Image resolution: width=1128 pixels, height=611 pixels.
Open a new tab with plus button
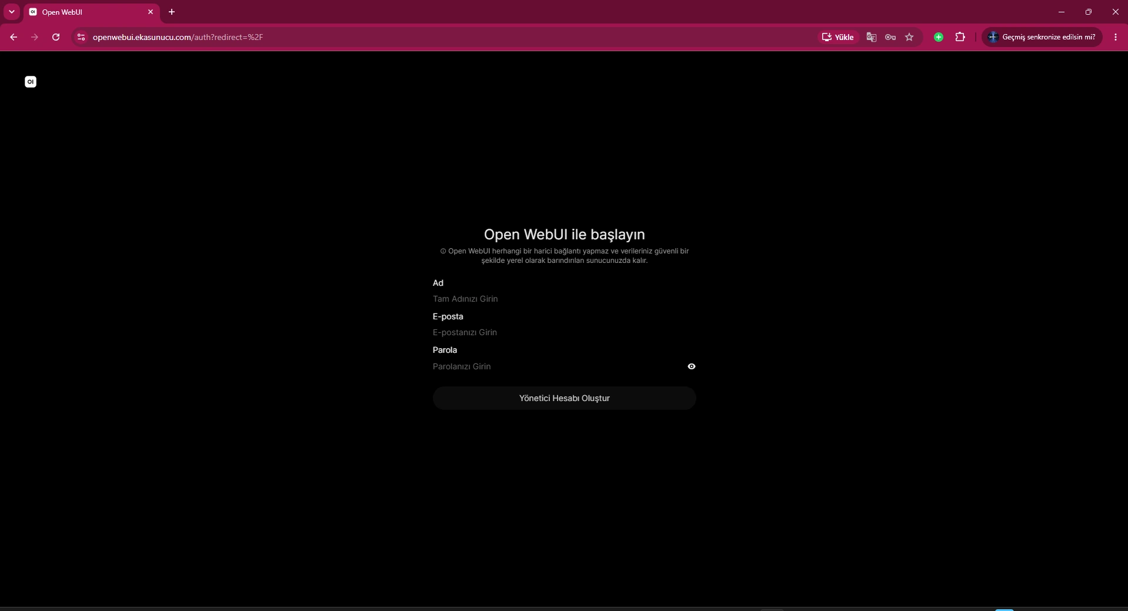(x=172, y=12)
